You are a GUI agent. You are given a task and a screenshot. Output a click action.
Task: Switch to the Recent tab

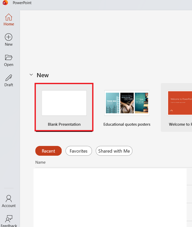pyautogui.click(x=48, y=151)
